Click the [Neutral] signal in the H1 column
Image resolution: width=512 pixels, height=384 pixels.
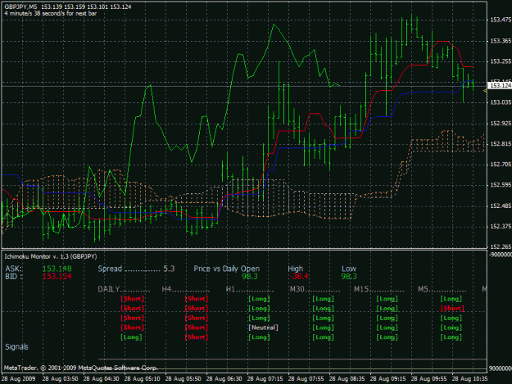263,328
